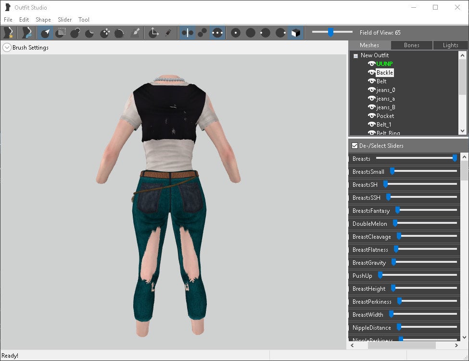Screen dimensions: 469x361
Task: Activate the Transform tool with axis arrows
Action: [x=153, y=33]
